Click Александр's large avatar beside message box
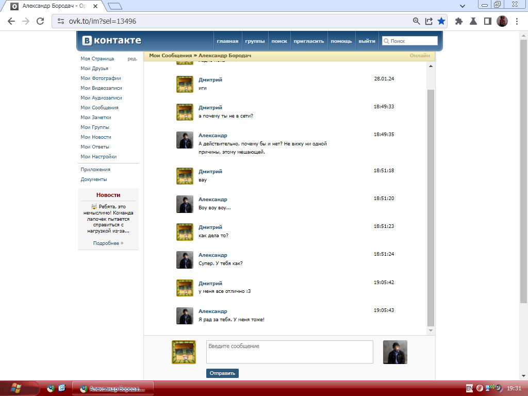Image resolution: width=528 pixels, height=396 pixels. (x=395, y=352)
